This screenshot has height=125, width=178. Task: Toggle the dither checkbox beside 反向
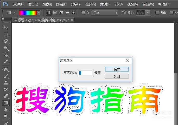pos(172,12)
